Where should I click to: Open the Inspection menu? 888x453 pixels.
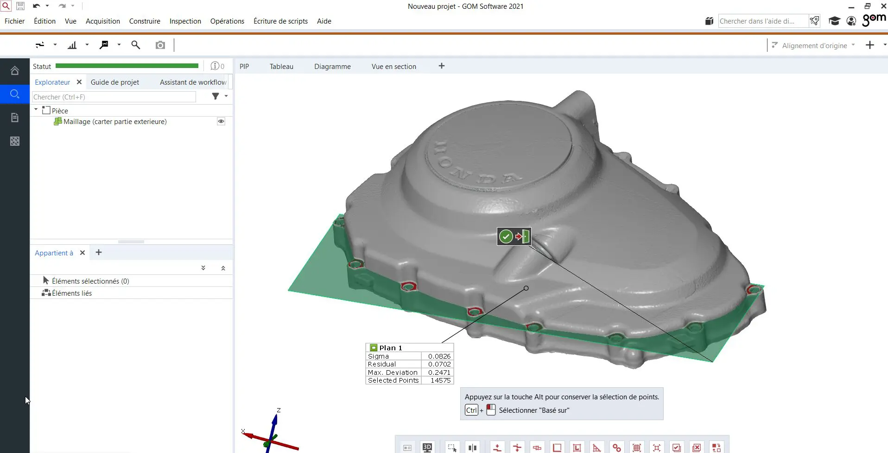click(x=185, y=21)
